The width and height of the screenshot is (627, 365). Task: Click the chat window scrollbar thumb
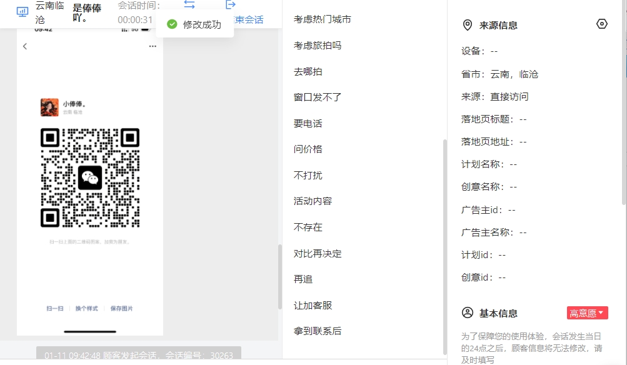pyautogui.click(x=280, y=277)
